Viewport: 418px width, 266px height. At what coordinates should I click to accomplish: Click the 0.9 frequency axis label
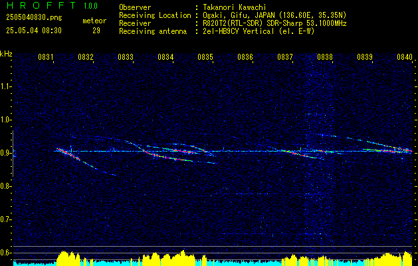pyautogui.click(x=5, y=153)
